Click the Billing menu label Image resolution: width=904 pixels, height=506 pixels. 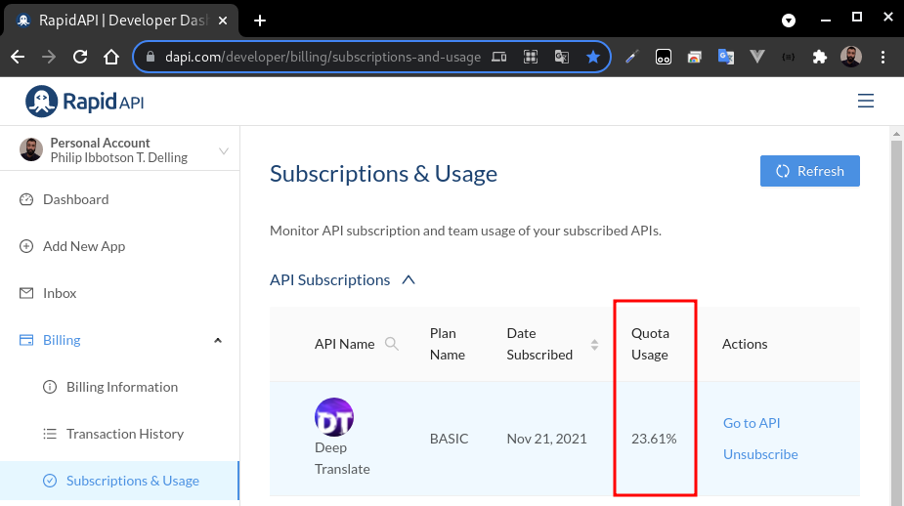tap(62, 340)
